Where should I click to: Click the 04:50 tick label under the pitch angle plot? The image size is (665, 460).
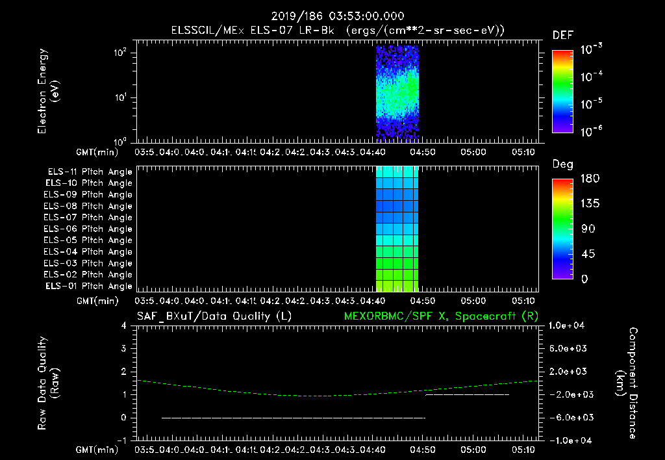pyautogui.click(x=422, y=301)
